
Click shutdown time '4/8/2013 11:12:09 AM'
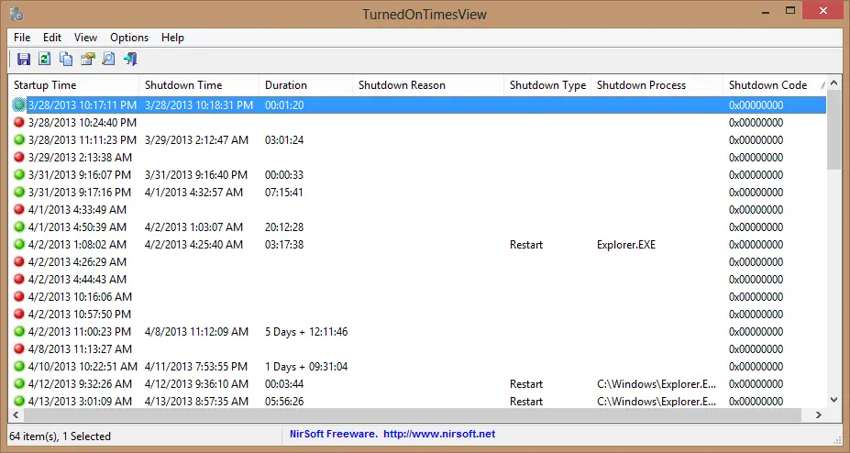click(196, 332)
